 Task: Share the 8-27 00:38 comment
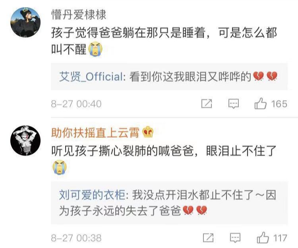(208, 238)
